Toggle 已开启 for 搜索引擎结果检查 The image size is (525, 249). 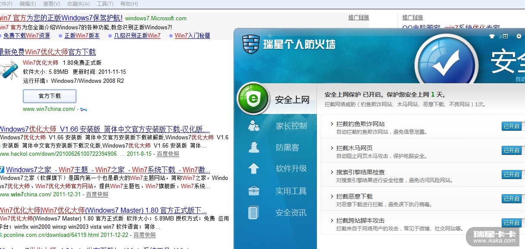tap(511, 174)
